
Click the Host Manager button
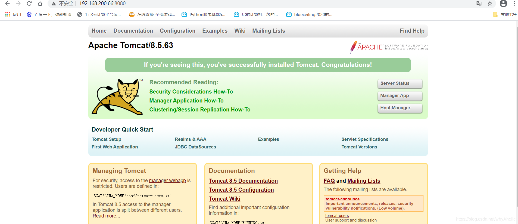pos(400,108)
